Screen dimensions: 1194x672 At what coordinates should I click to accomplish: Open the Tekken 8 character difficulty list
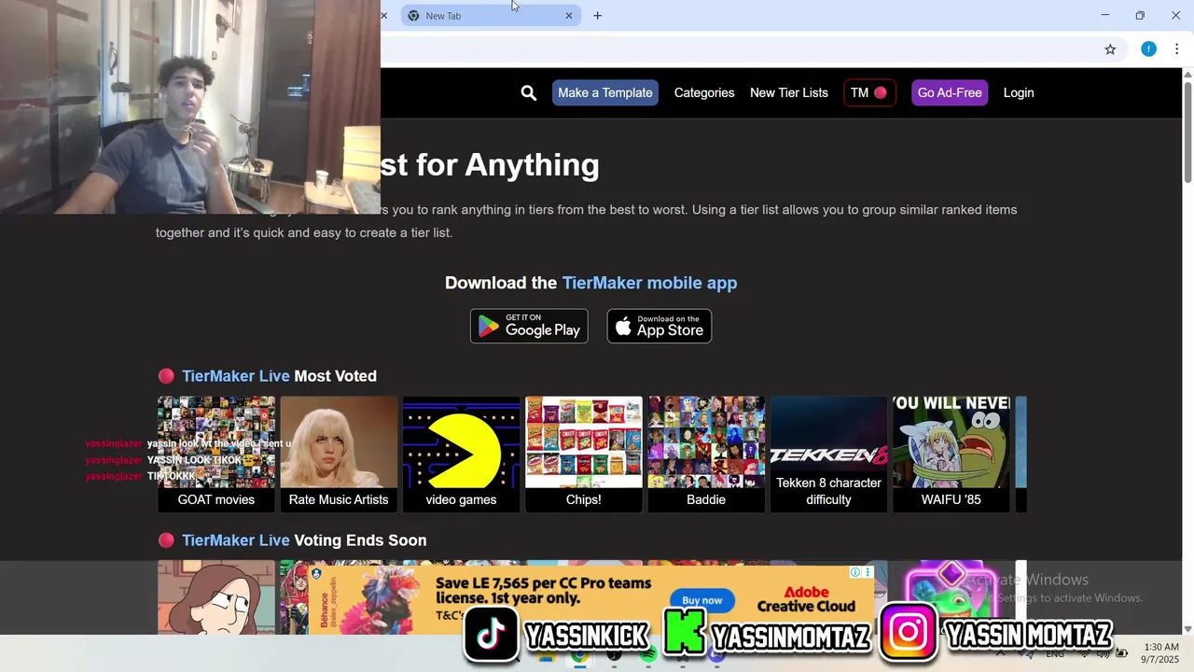[x=828, y=454]
